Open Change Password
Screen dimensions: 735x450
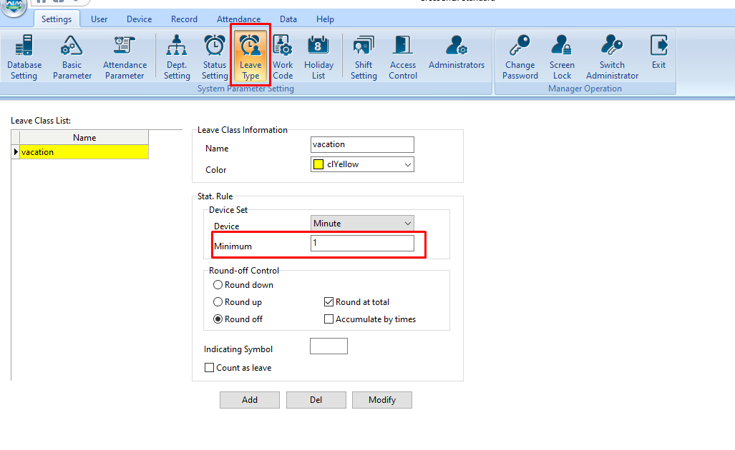520,57
